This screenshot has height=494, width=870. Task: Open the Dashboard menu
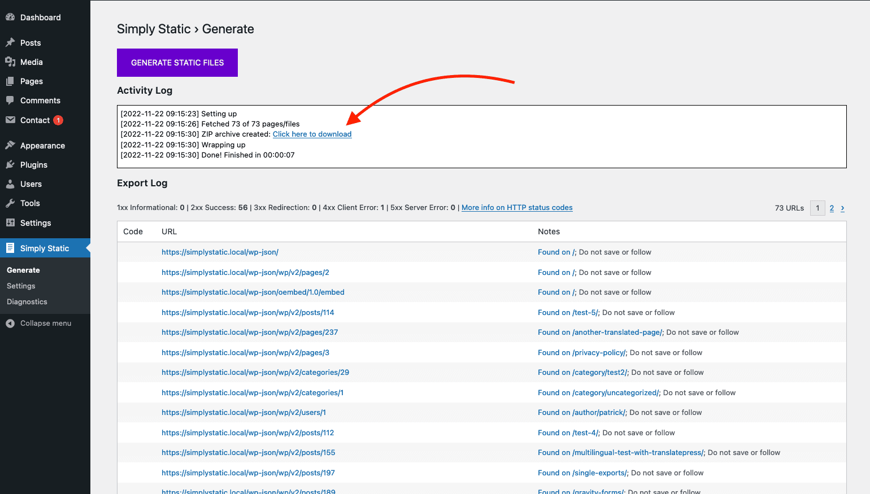[x=45, y=18]
